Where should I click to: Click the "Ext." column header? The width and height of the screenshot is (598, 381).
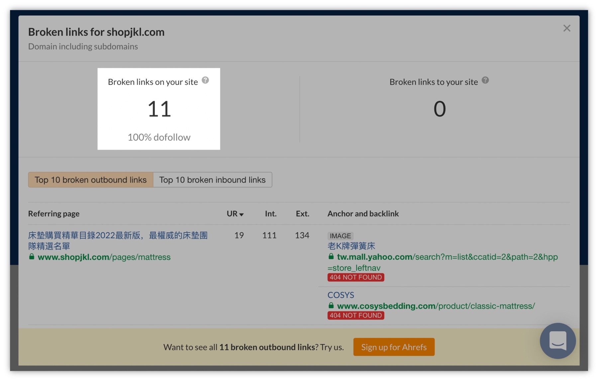(x=302, y=214)
